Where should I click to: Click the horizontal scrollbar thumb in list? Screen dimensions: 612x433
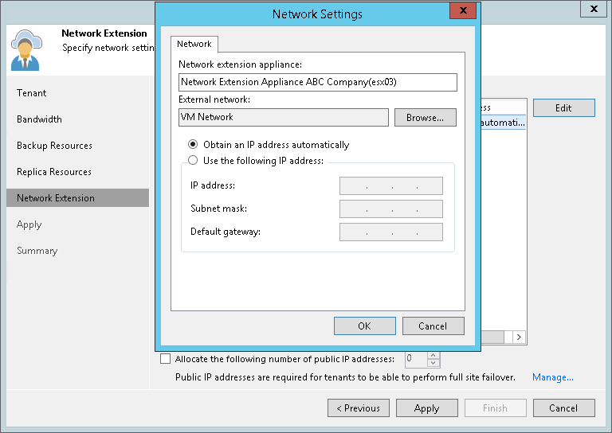492,337
